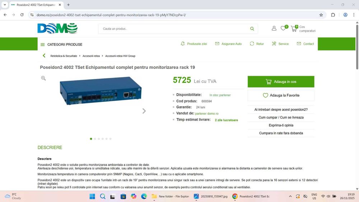Open Wi-Fi network tray icon
The width and height of the screenshot is (359, 202).
tap(323, 196)
